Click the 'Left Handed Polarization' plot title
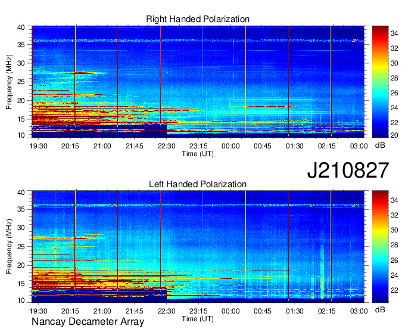This screenshot has height=329, width=405. pyautogui.click(x=198, y=184)
